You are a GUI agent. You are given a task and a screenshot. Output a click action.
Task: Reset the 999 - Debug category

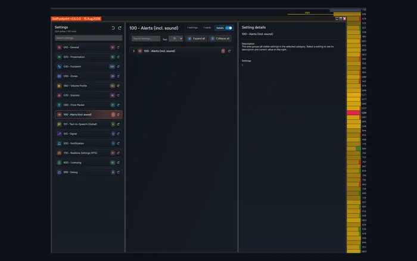(119, 172)
